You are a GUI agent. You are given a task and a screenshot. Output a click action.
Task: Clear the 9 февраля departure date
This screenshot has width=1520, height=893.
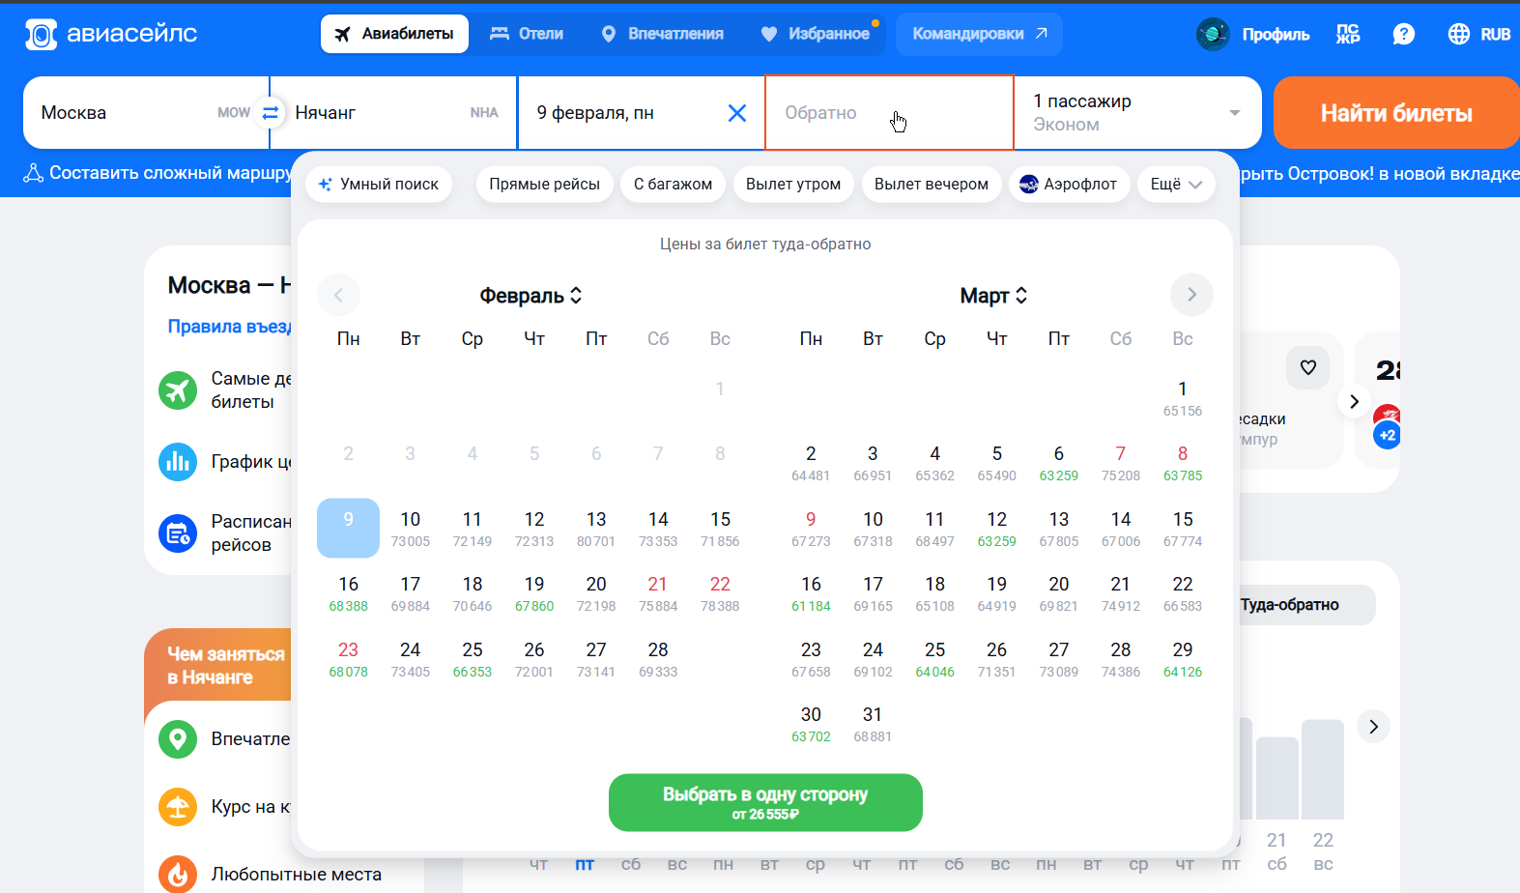pos(737,113)
